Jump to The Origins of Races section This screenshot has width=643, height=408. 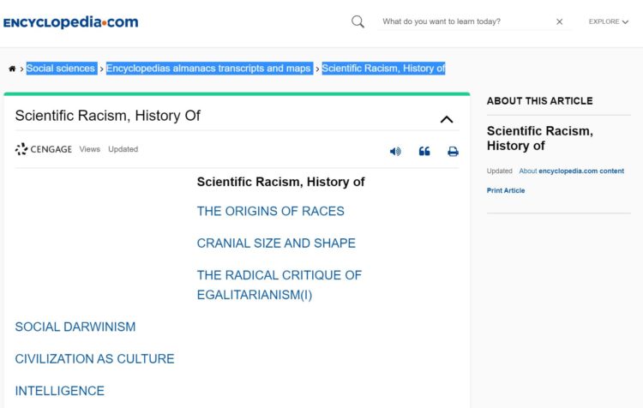tap(271, 211)
